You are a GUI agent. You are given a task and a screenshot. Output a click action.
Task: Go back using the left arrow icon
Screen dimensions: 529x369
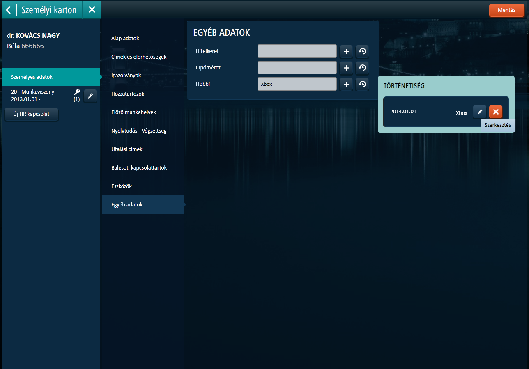click(9, 10)
